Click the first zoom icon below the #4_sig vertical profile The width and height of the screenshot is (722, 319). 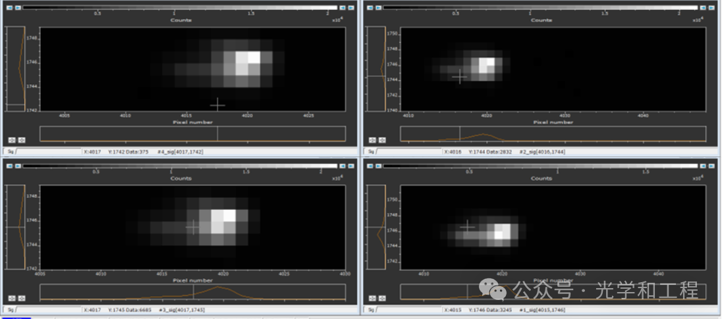tap(12, 140)
